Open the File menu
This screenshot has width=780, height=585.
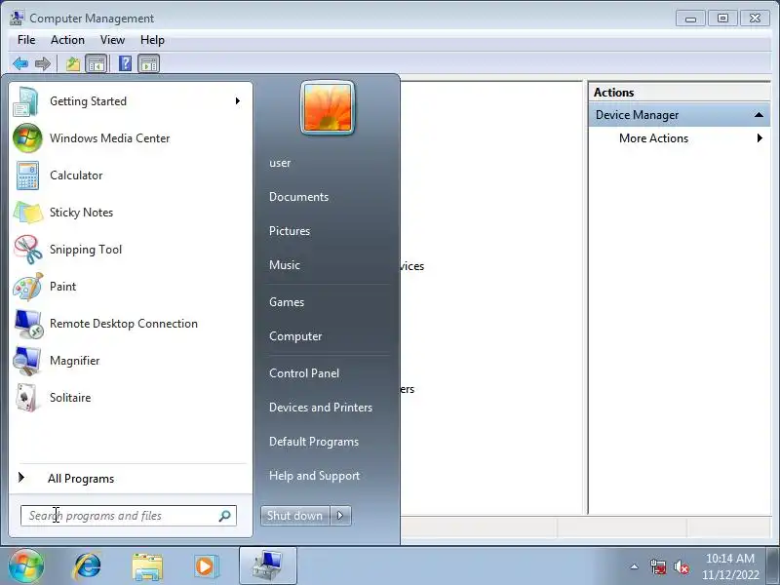26,40
